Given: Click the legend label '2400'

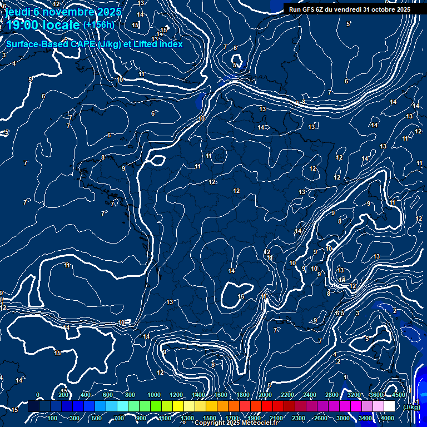Looking at the screenshot, I should 310,395.
